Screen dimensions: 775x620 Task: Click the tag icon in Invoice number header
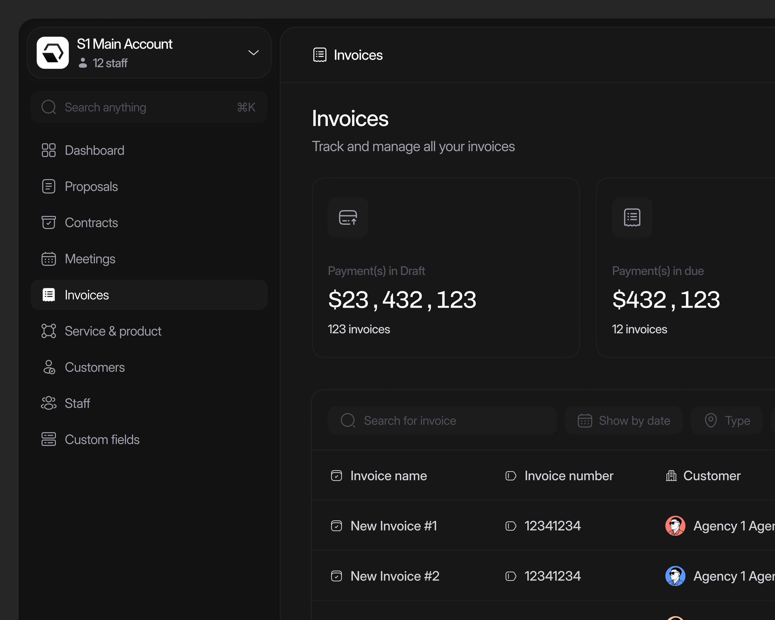click(510, 476)
